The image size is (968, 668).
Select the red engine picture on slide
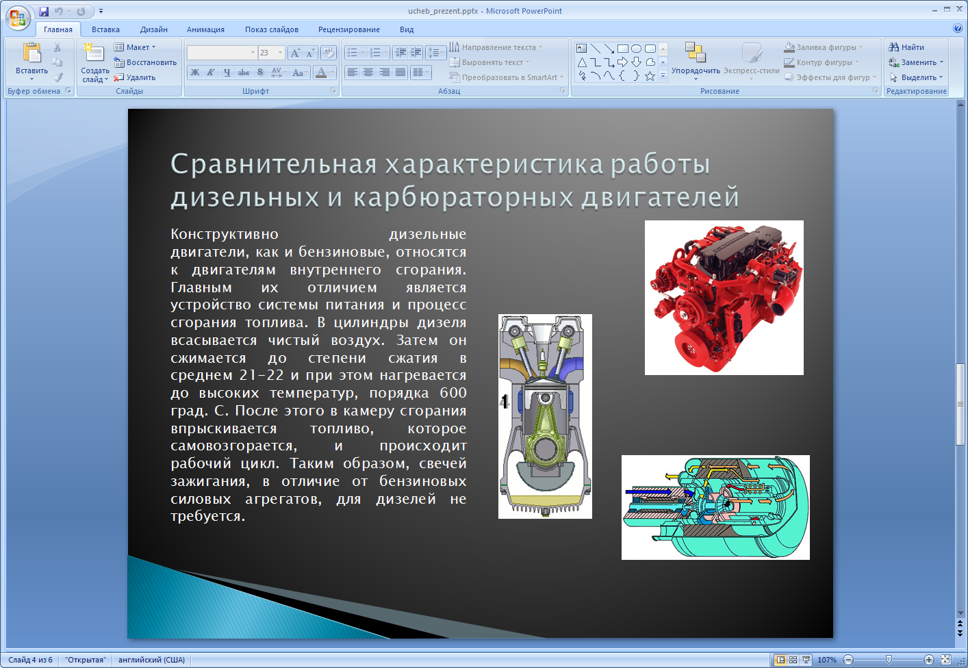(x=724, y=298)
